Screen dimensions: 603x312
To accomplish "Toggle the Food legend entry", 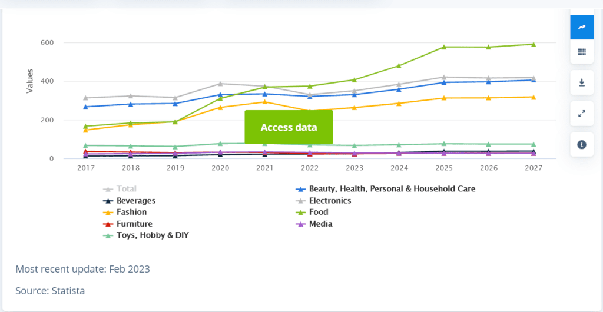I will (x=317, y=212).
